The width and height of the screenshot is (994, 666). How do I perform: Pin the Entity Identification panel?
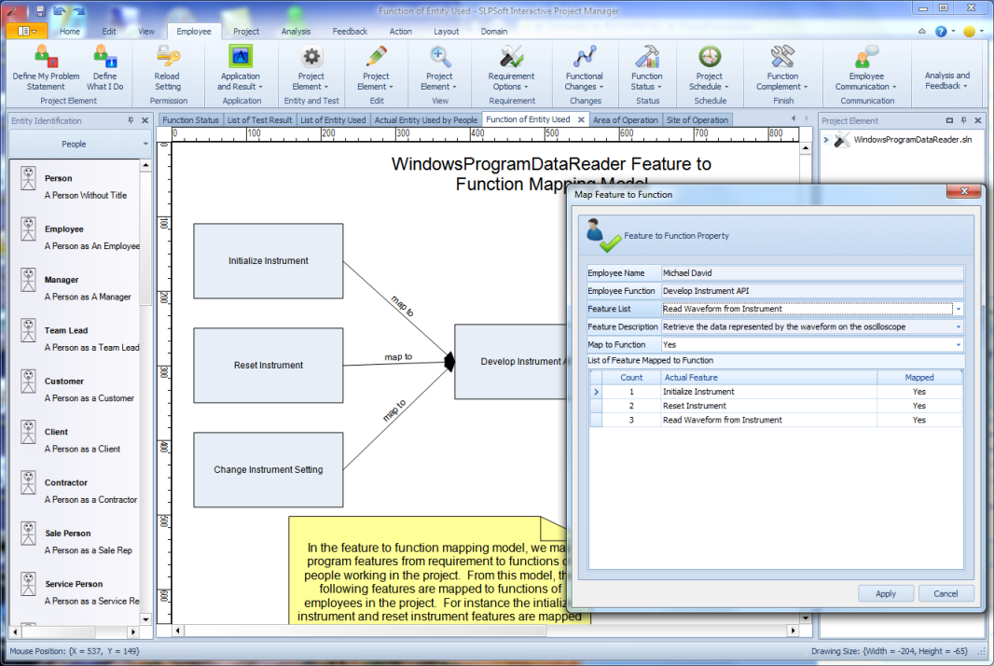[131, 120]
